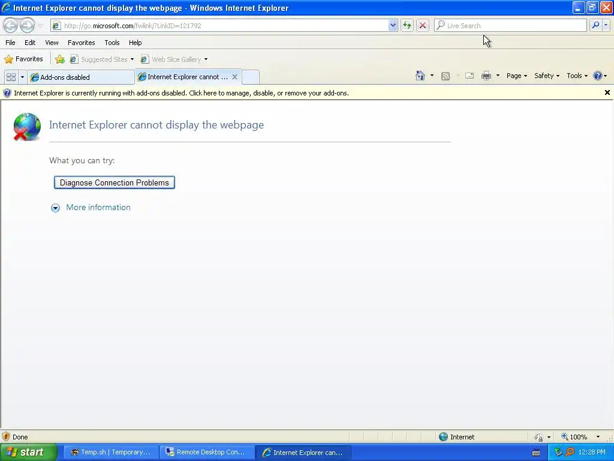Click the More information link
The height and width of the screenshot is (461, 614).
point(98,207)
